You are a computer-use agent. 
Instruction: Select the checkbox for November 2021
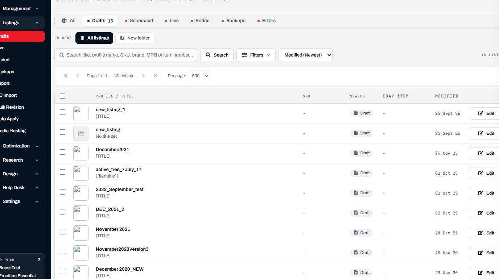point(62,232)
